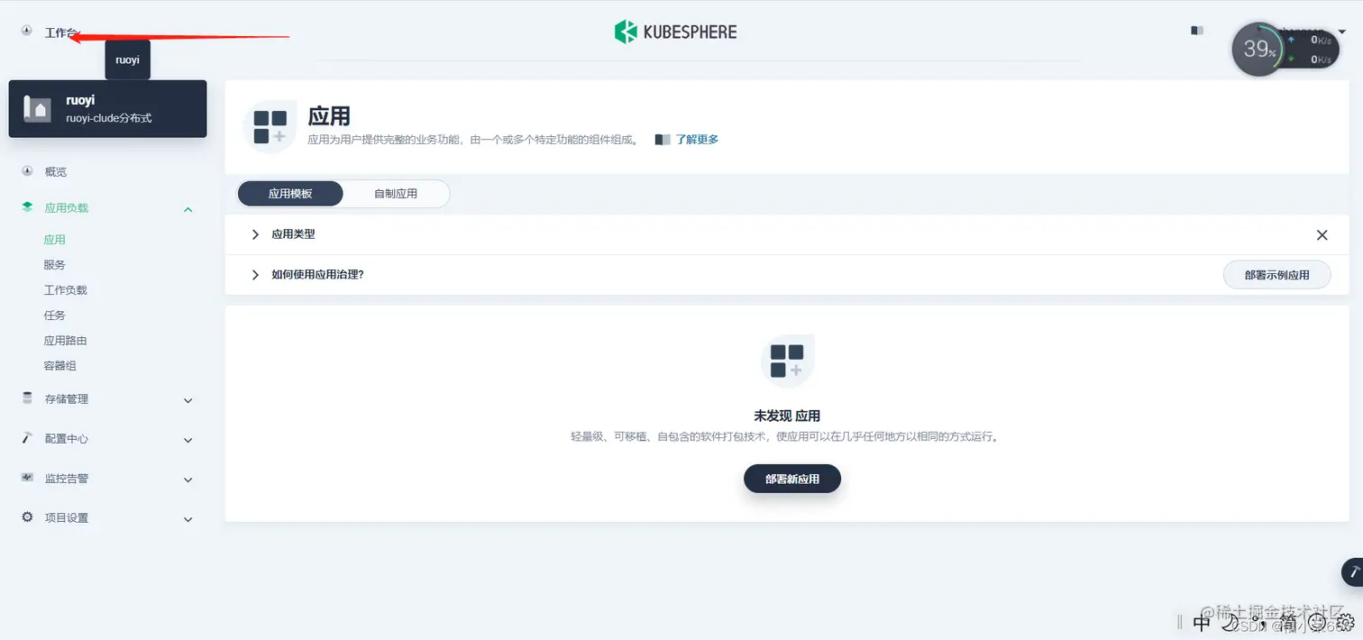
Task: Switch to the 应用模板 tab
Action: (290, 194)
